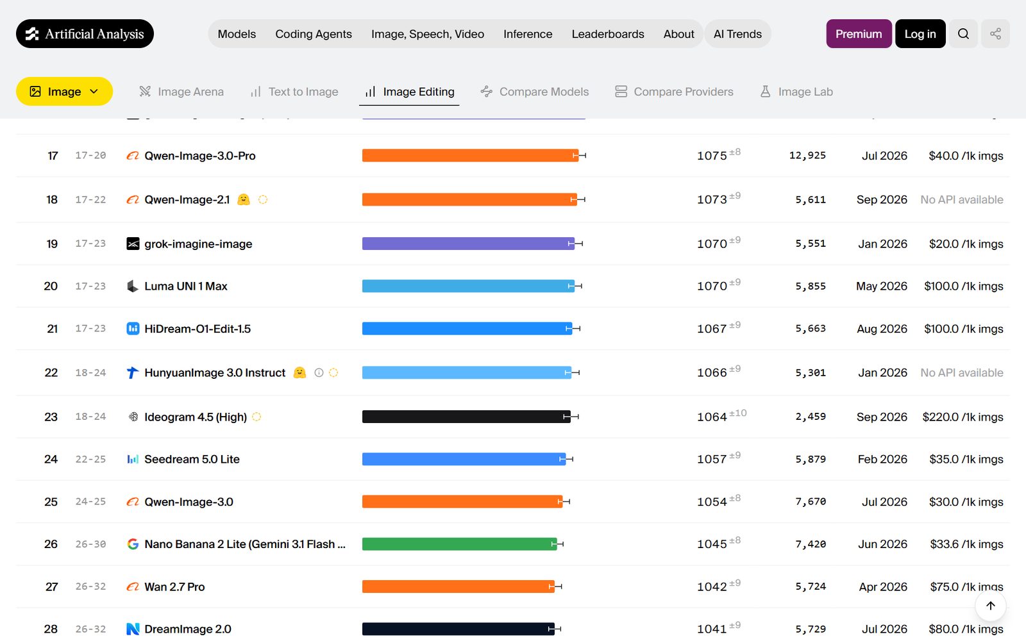Viewport: 1026px width, 641px height.
Task: Open the Luma UNI 1 Max model link
Action: [x=186, y=286]
